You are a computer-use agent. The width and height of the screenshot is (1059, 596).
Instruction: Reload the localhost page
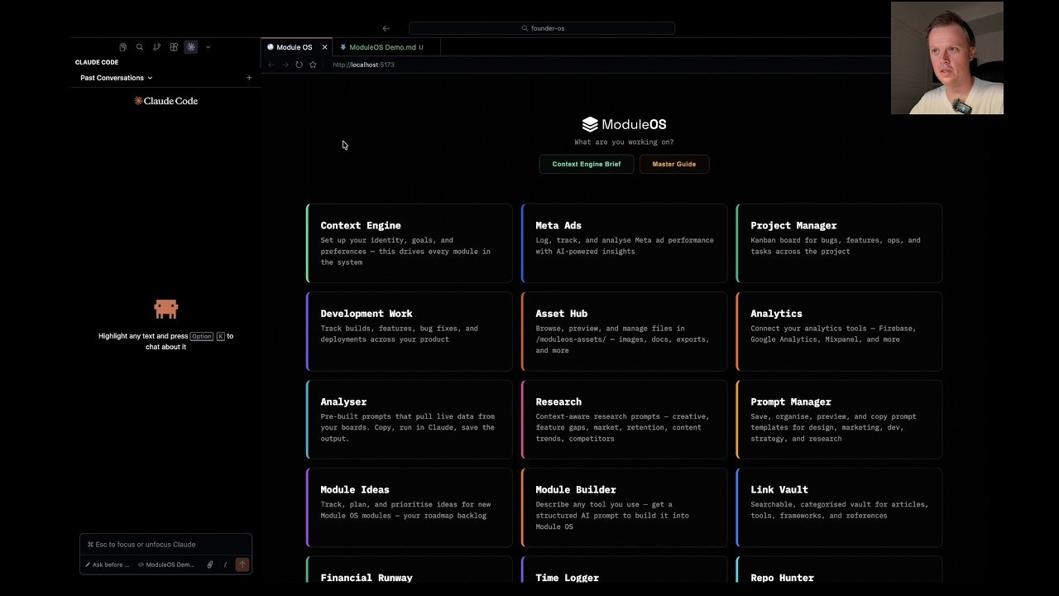[x=299, y=65]
